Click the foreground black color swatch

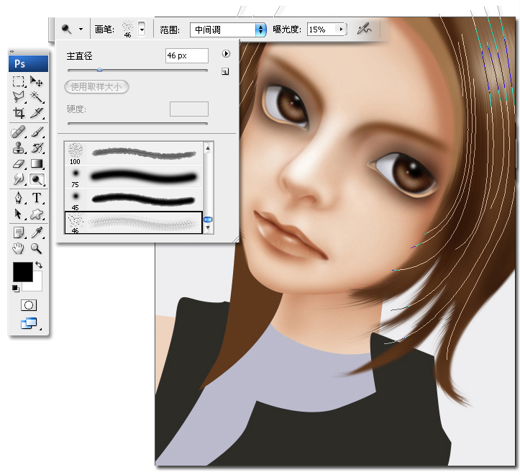23,272
